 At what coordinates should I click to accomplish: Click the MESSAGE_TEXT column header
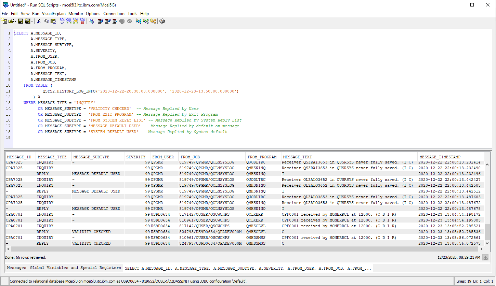click(x=349, y=157)
